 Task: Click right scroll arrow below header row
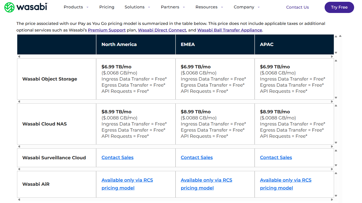(332, 57)
